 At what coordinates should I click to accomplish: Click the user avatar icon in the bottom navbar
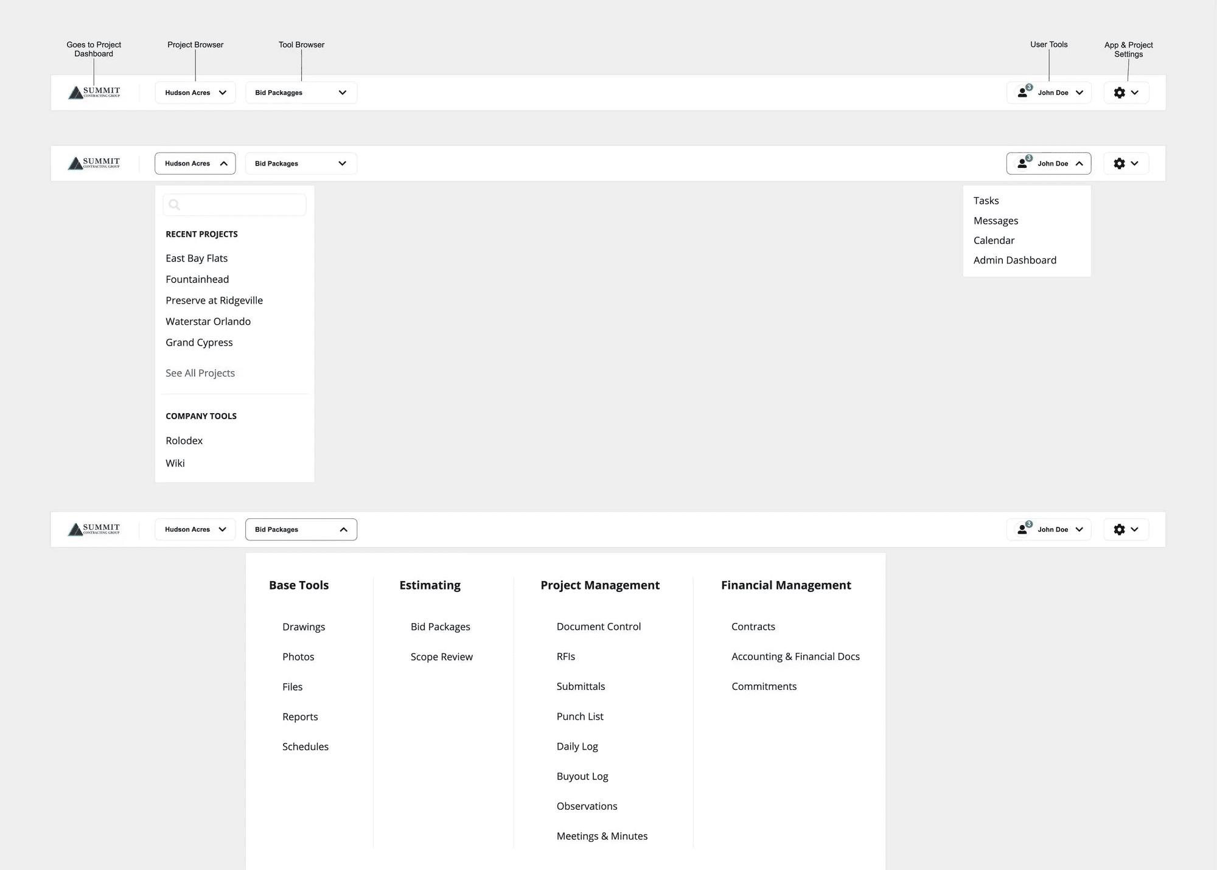click(1023, 529)
